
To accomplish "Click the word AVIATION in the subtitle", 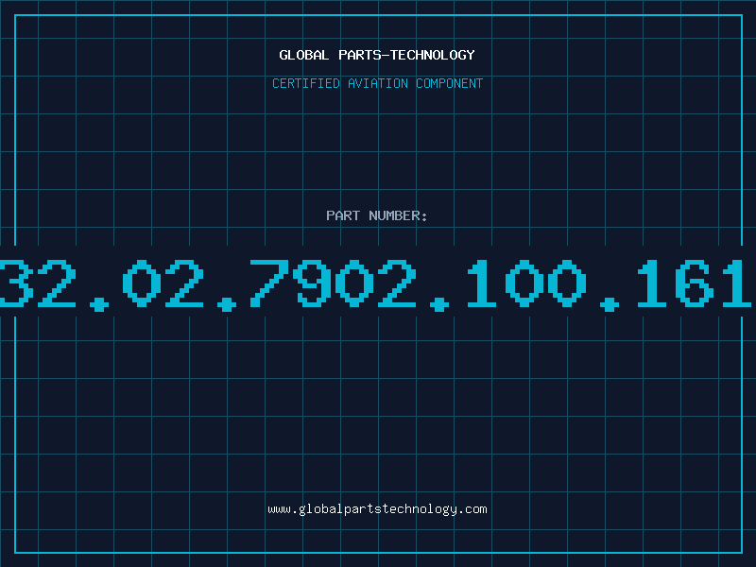I will tap(378, 83).
